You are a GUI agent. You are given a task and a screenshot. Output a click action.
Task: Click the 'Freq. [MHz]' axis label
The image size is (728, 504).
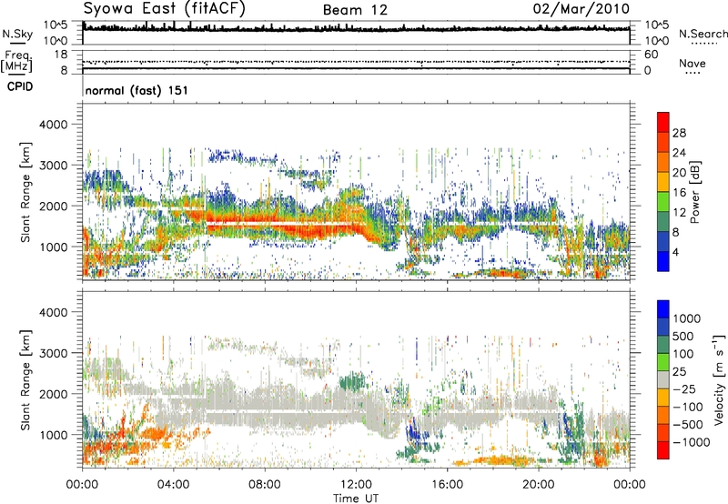coord(17,62)
